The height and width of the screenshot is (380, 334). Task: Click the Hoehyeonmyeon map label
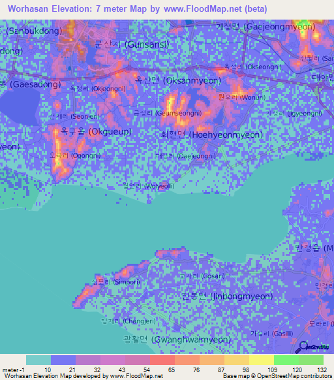[212, 135]
